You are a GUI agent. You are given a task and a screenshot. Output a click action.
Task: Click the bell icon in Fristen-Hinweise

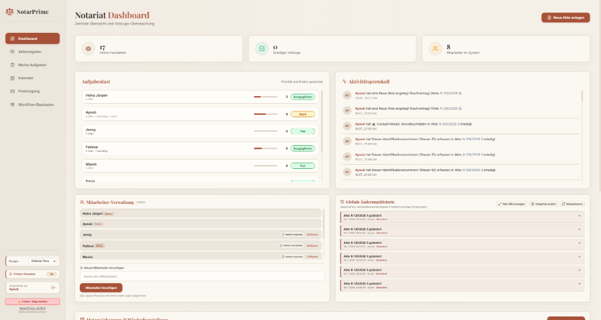pyautogui.click(x=11, y=274)
